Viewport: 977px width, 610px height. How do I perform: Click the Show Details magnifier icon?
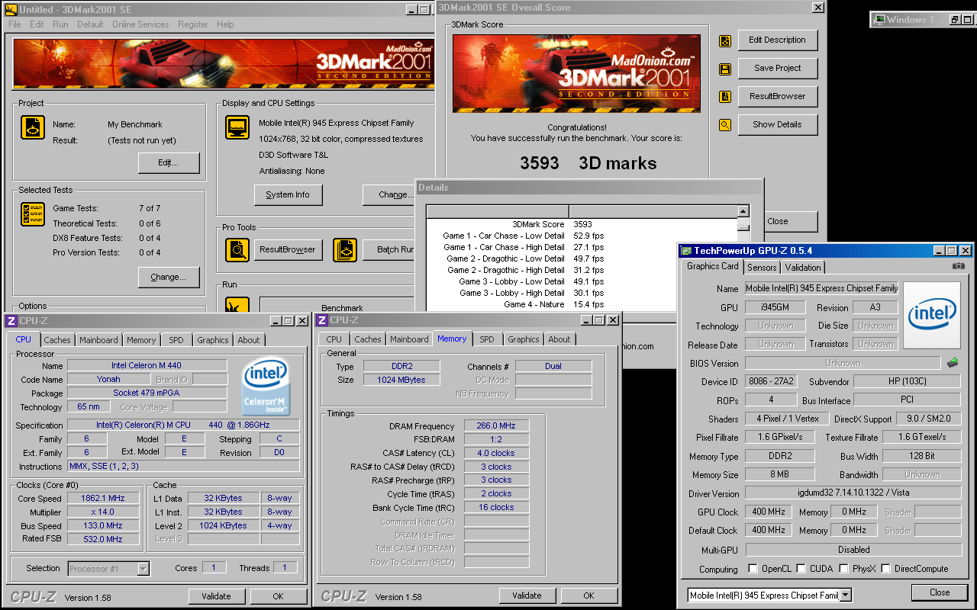click(725, 125)
